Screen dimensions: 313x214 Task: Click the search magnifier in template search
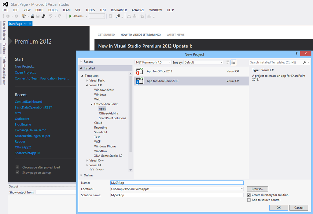305,62
